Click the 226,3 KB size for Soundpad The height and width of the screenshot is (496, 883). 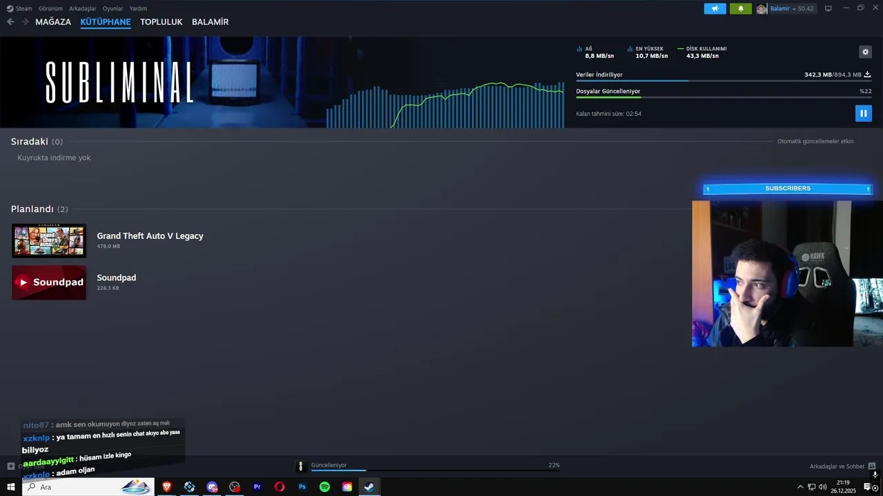[x=108, y=288]
